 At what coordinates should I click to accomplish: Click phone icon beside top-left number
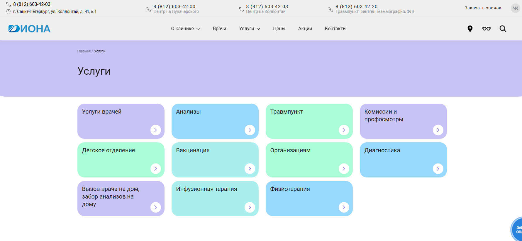pyautogui.click(x=9, y=4)
